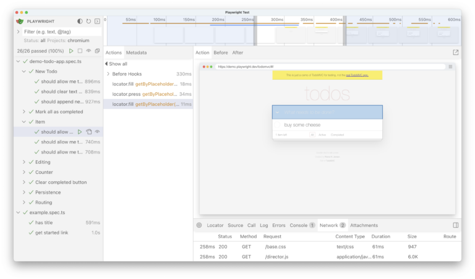Toggle watch eye on selected Item test

pos(97,132)
